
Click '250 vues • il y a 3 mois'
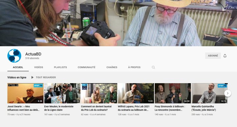pos(202,115)
